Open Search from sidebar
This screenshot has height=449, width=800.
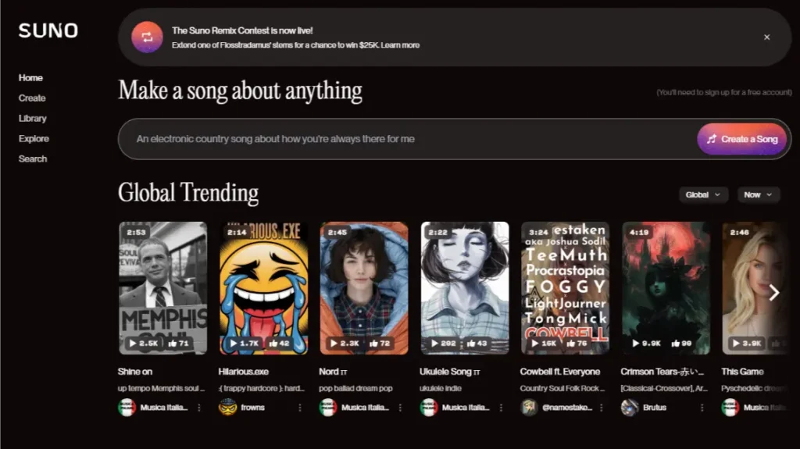tap(33, 159)
